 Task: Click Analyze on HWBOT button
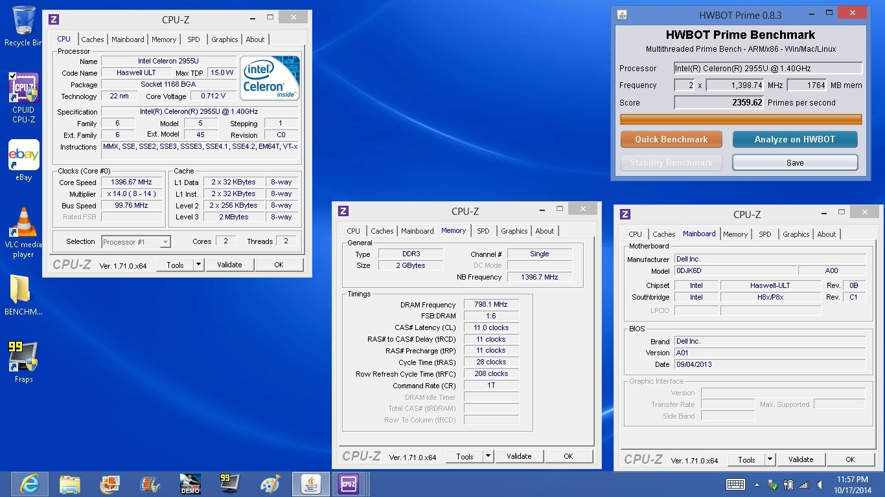coord(795,139)
